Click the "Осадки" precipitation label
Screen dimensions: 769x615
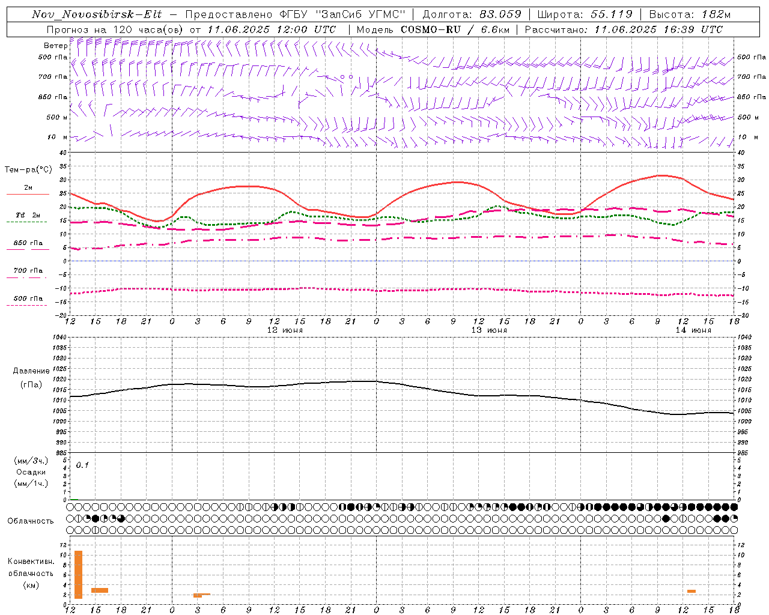31,472
